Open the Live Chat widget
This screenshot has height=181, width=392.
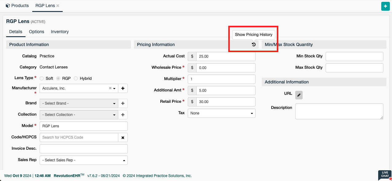385,175
